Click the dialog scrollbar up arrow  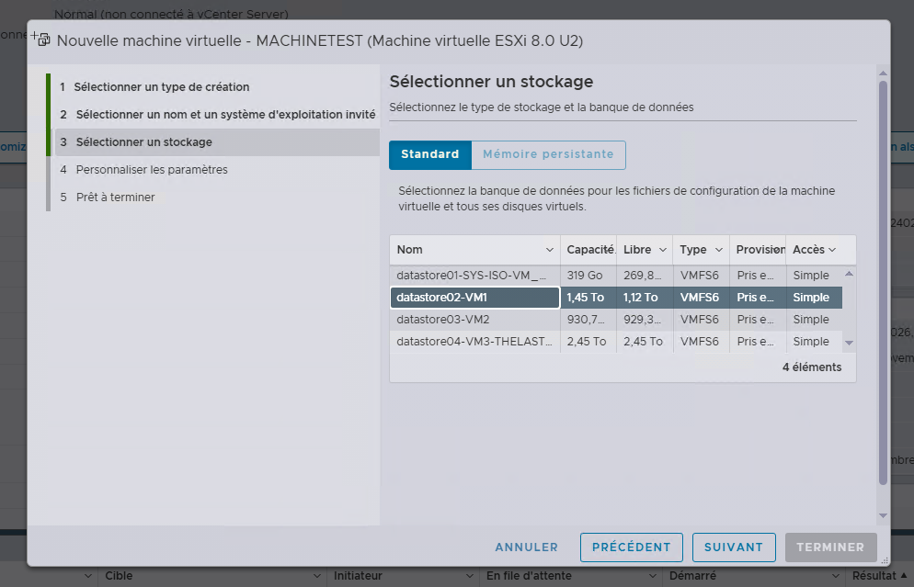coord(883,73)
